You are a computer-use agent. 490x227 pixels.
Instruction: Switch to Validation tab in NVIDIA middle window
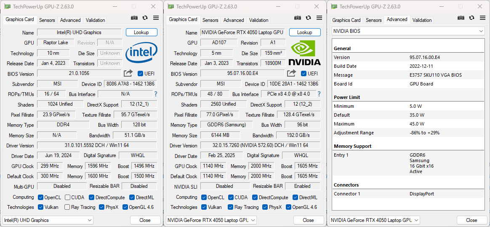click(259, 20)
